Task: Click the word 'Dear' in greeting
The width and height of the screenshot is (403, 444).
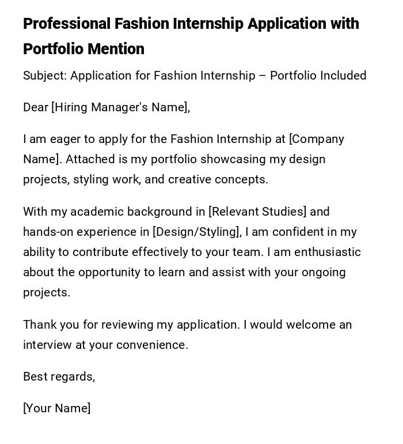Action: [36, 107]
